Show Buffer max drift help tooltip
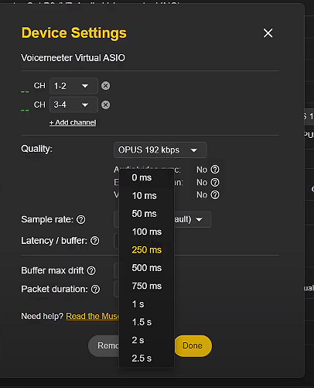 91,271
